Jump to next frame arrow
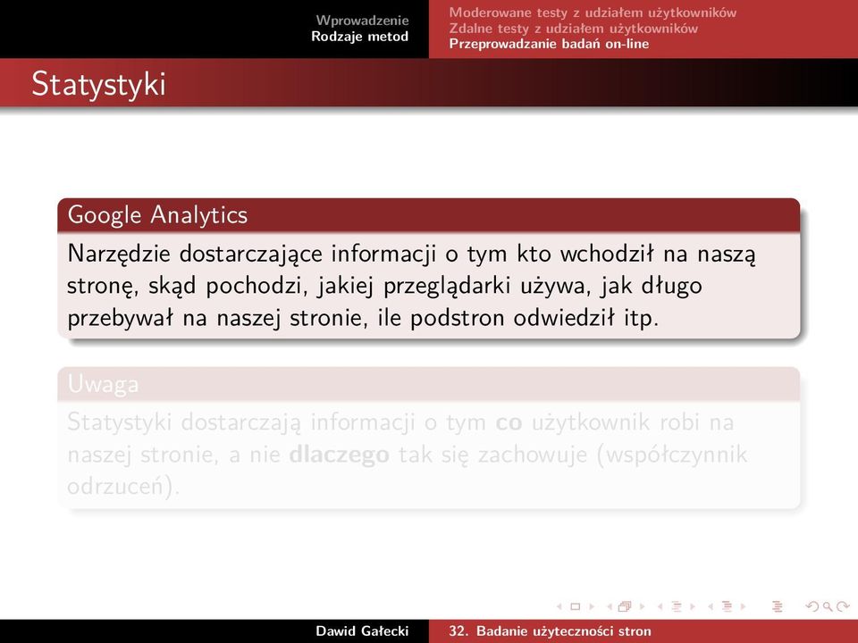This screenshot has height=643, width=858. pyautogui.click(x=643, y=606)
